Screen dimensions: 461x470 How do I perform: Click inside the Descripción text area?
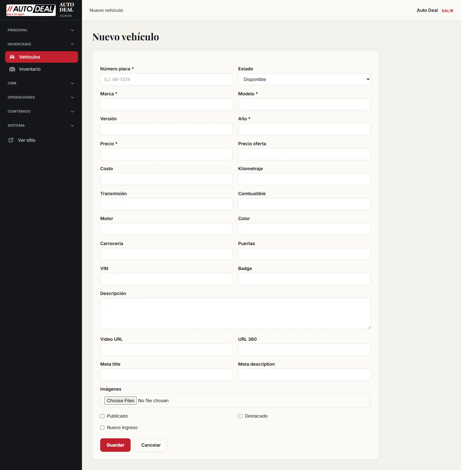(x=236, y=314)
